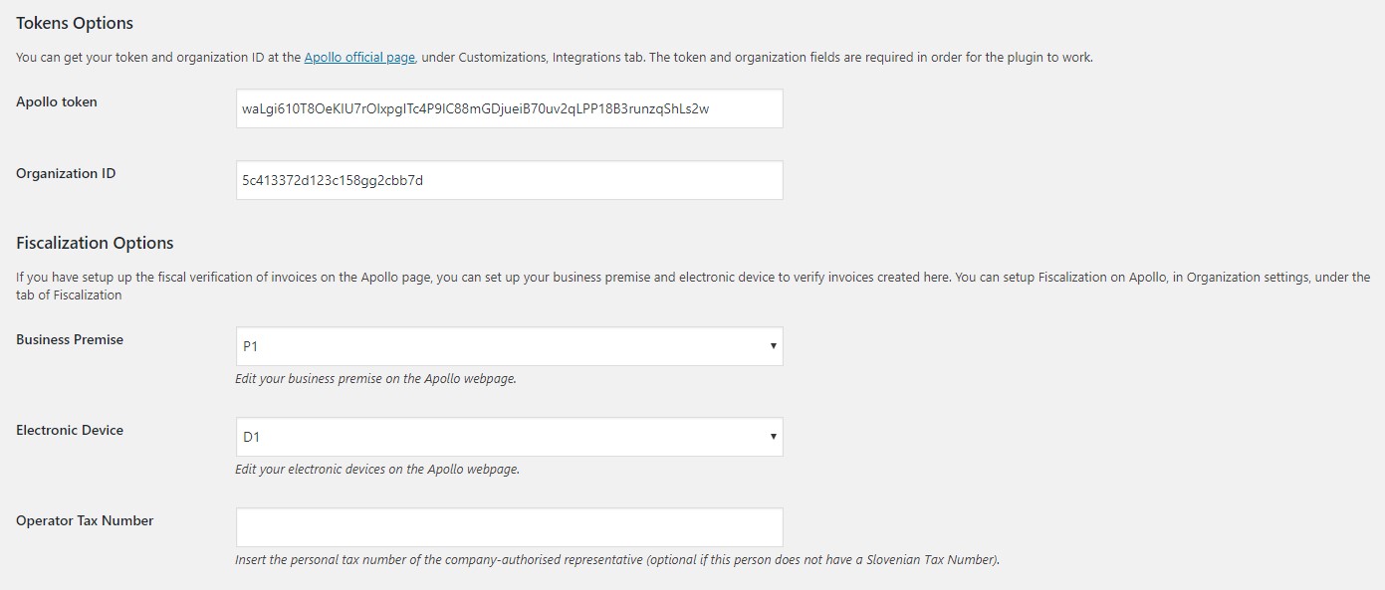Click the arrow on the Business Premise select

coord(773,346)
